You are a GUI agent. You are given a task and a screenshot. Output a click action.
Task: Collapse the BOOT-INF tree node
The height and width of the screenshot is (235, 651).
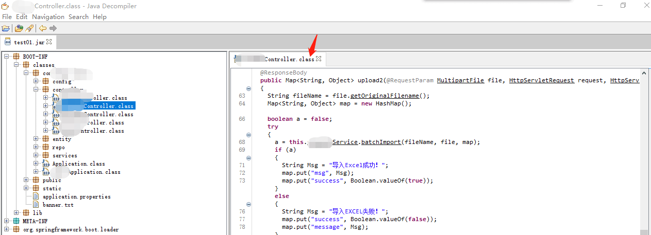click(7, 57)
